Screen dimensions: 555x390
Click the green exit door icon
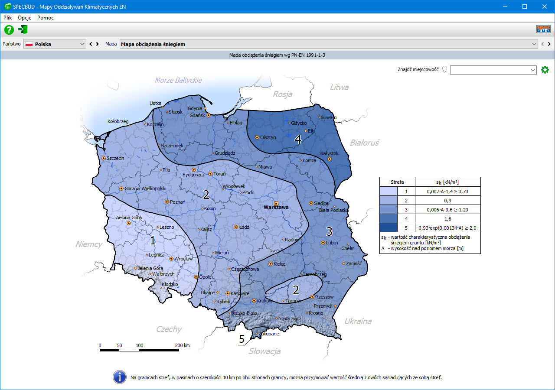[23, 29]
